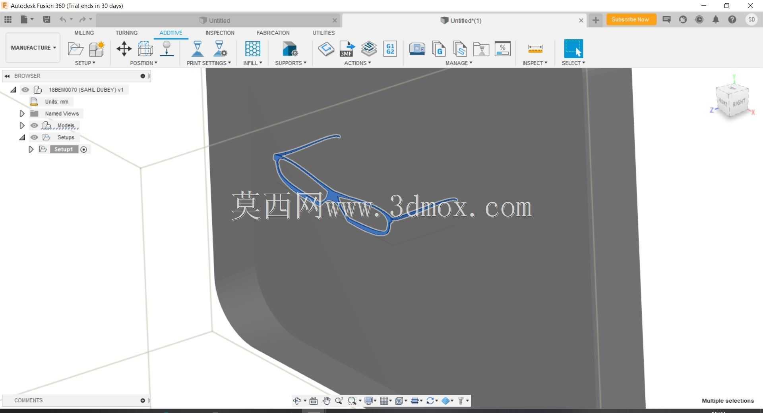Click the Create Manufacturing Model icon
The height and width of the screenshot is (413, 763).
click(x=97, y=49)
